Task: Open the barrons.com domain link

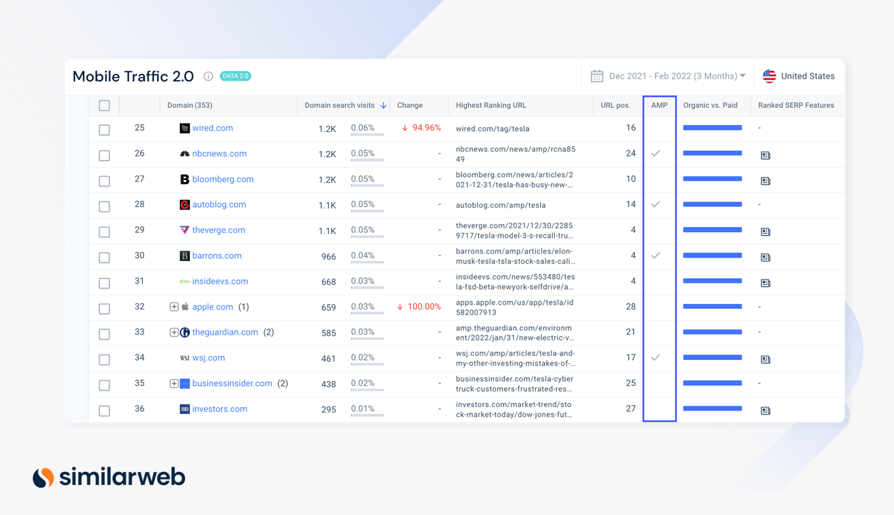Action: [x=217, y=255]
